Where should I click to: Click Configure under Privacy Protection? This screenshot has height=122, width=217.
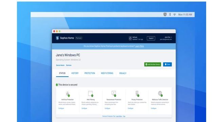coord(131,108)
